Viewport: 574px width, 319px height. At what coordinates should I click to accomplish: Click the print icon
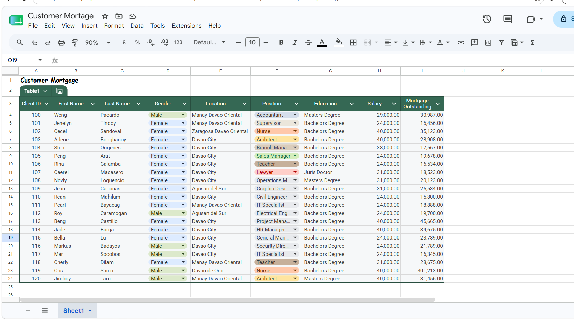pos(61,43)
